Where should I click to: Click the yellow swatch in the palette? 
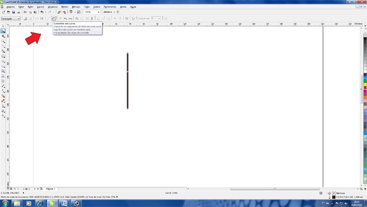tap(365, 84)
